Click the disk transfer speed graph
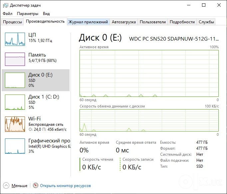The width and height of the screenshot is (227, 194). click(149, 120)
